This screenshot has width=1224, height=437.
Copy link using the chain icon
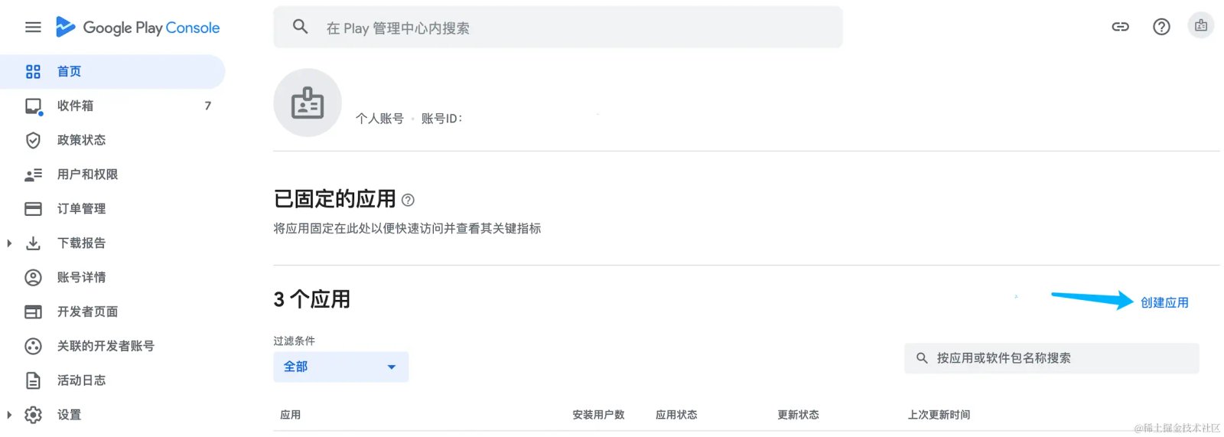click(1120, 27)
